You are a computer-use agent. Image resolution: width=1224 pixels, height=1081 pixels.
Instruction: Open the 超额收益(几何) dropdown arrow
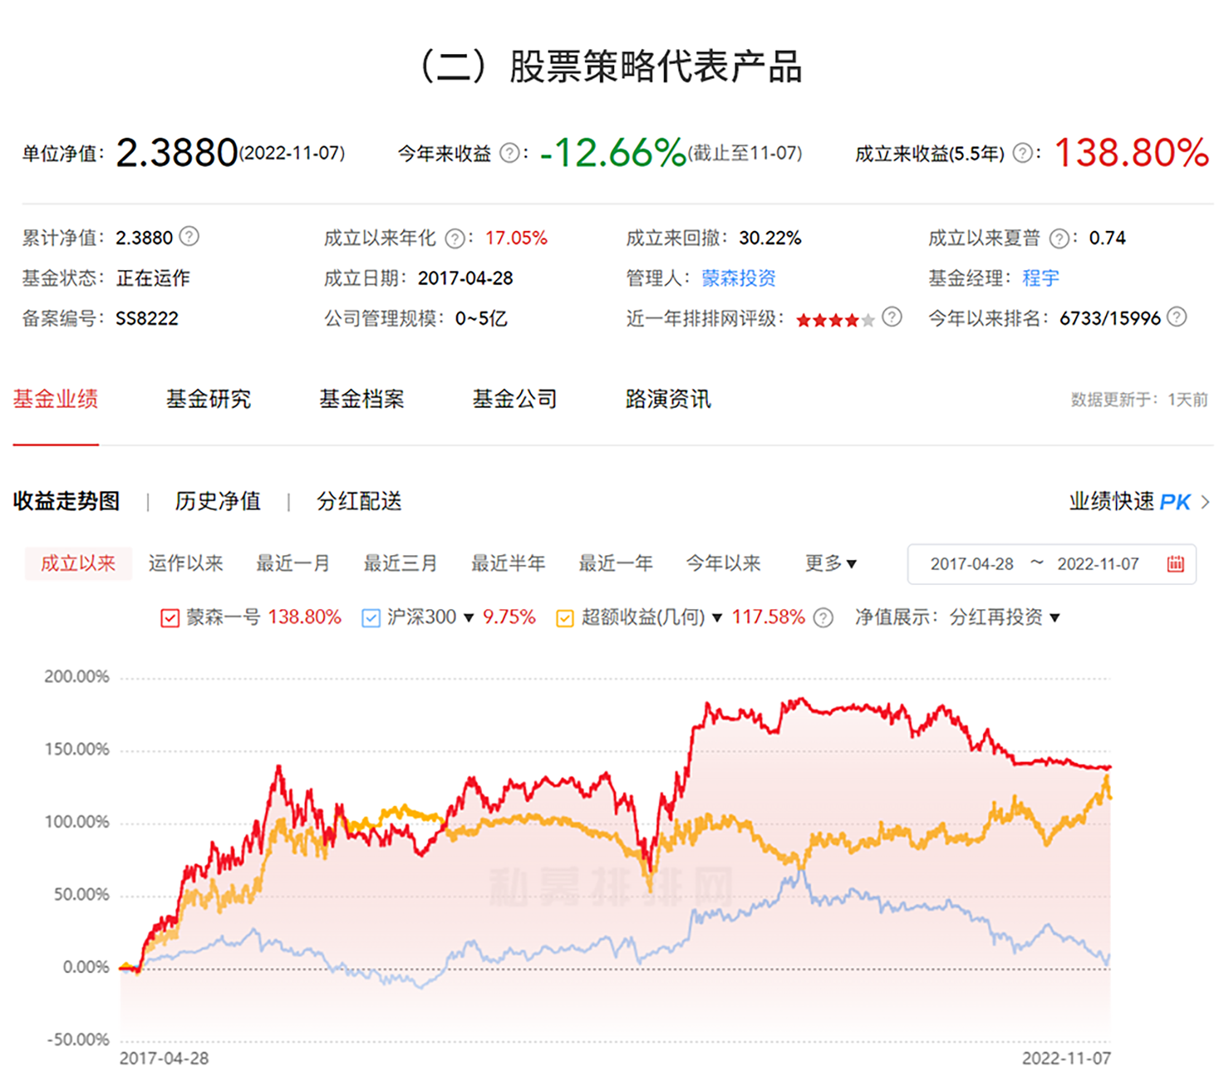[716, 618]
